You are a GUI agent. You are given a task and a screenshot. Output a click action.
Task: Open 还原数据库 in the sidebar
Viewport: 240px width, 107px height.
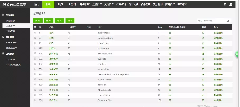click(x=11, y=48)
